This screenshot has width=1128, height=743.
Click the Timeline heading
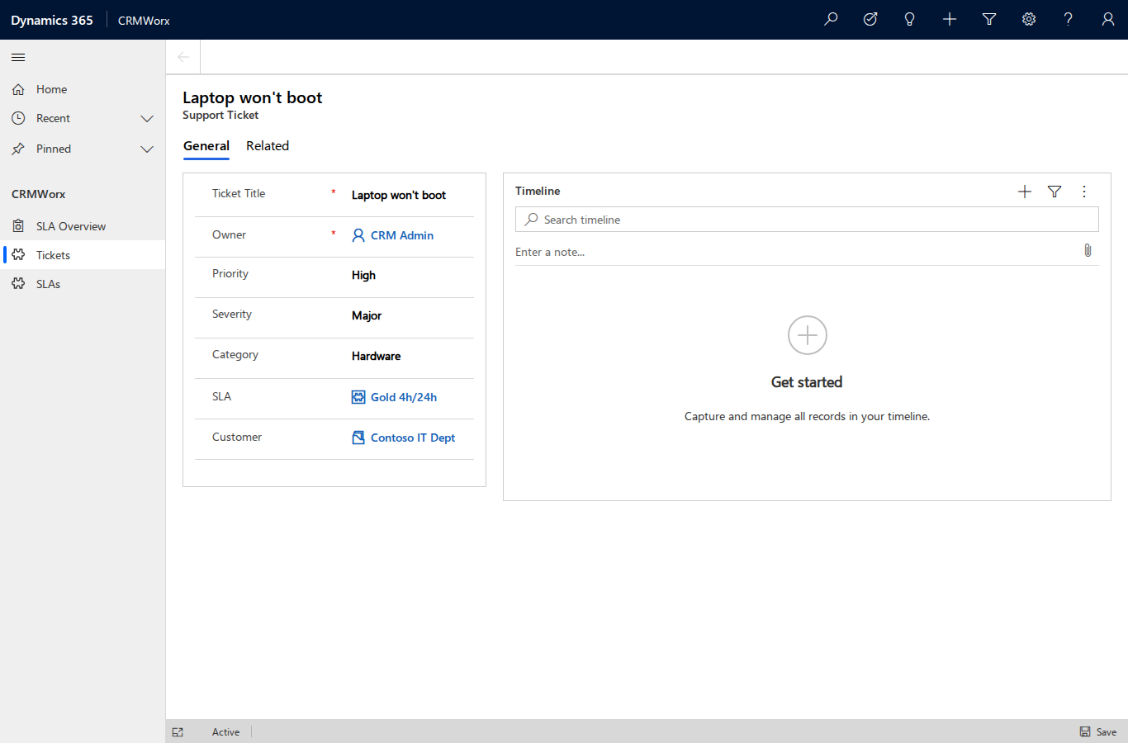538,191
